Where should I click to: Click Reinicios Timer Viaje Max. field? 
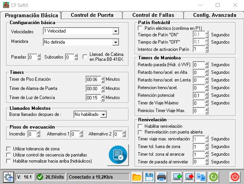tap(199, 111)
